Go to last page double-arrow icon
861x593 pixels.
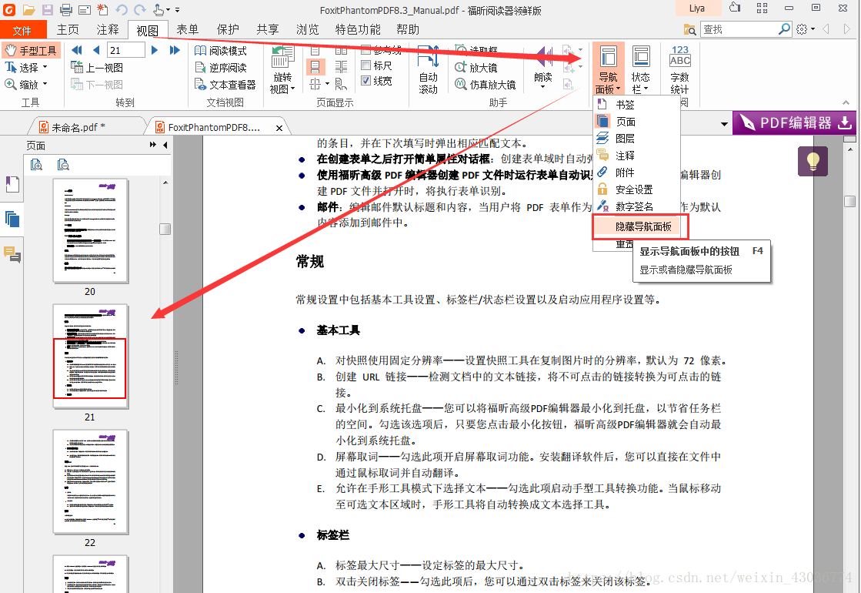tap(175, 50)
